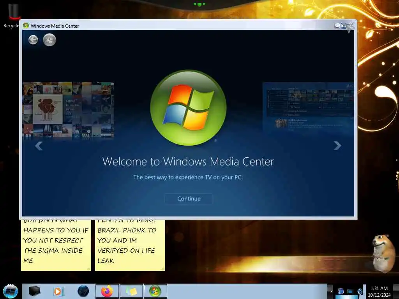
Task: Switch to Firefox in the taskbar
Action: click(x=107, y=291)
